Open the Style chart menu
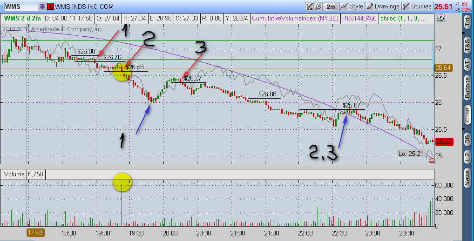The image size is (474, 241). pyautogui.click(x=352, y=7)
